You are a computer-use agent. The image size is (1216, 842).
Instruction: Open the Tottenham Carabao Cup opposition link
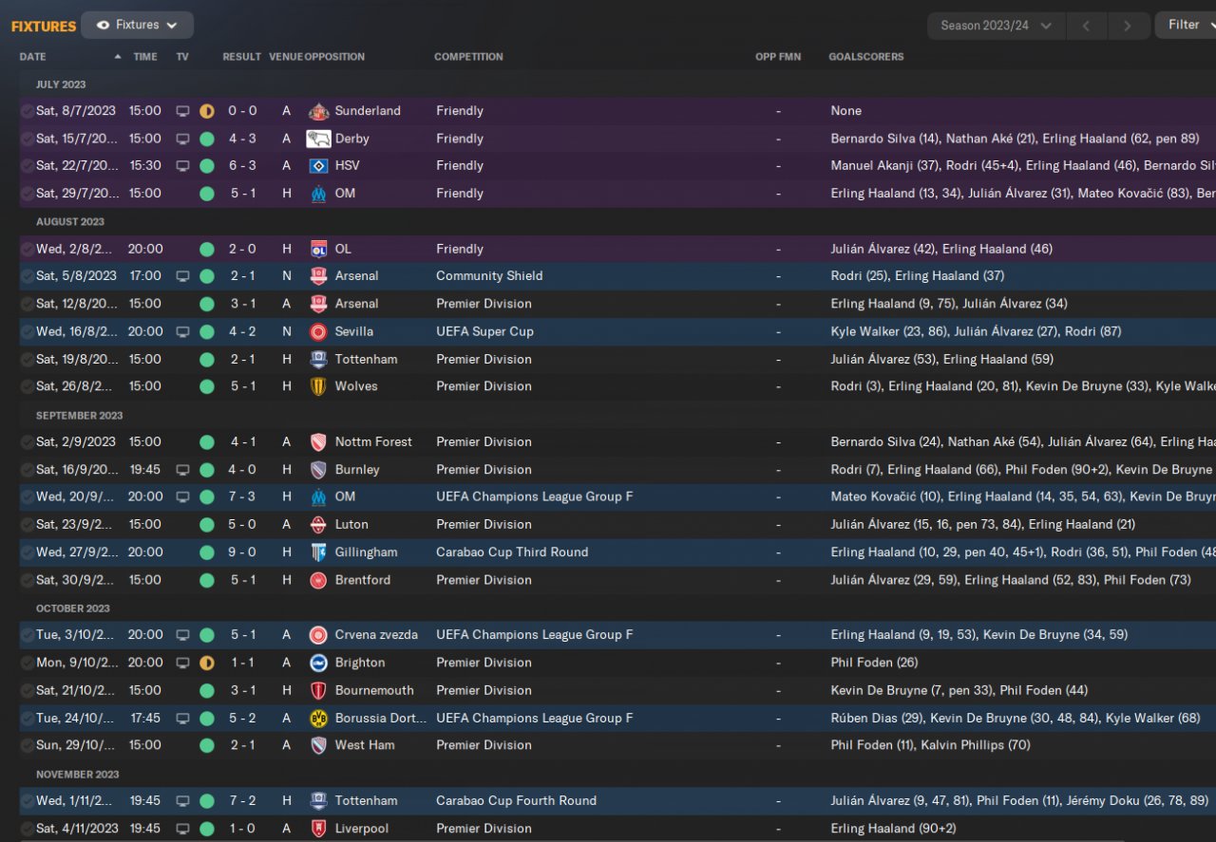[x=366, y=801]
